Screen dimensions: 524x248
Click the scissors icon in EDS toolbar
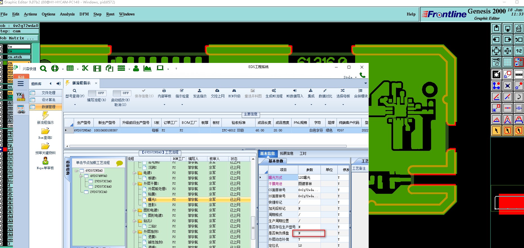85,68
